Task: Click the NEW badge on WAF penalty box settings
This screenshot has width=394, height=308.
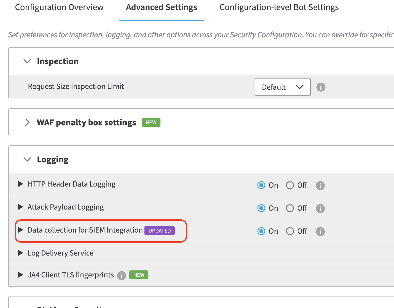Action: (151, 122)
